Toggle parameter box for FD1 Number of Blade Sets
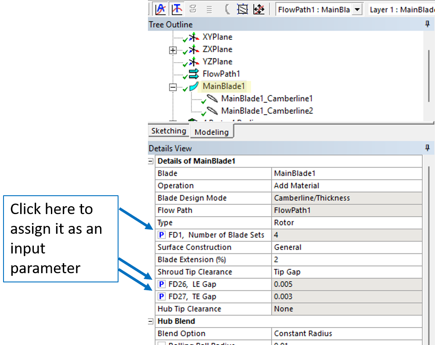This screenshot has height=345, width=435. click(161, 235)
